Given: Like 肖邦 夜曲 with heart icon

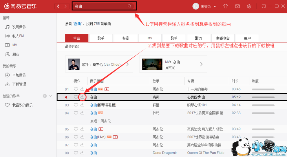Looking at the screenshot, I should [x=76, y=97].
